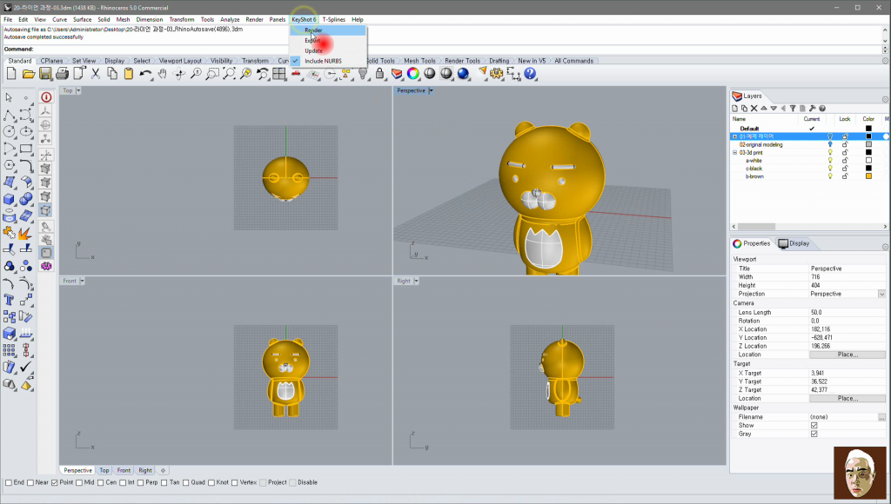Enable the Mid osnap checkbox
The width and height of the screenshot is (891, 504).
79,482
